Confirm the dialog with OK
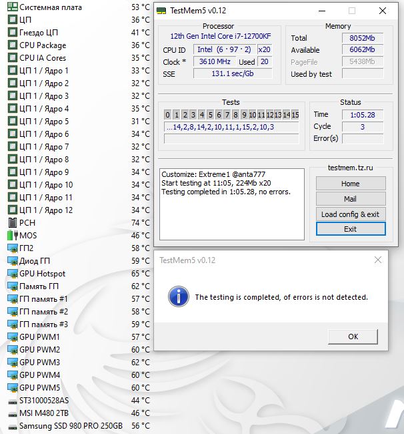Screen dimensions: 404x434 [353, 337]
